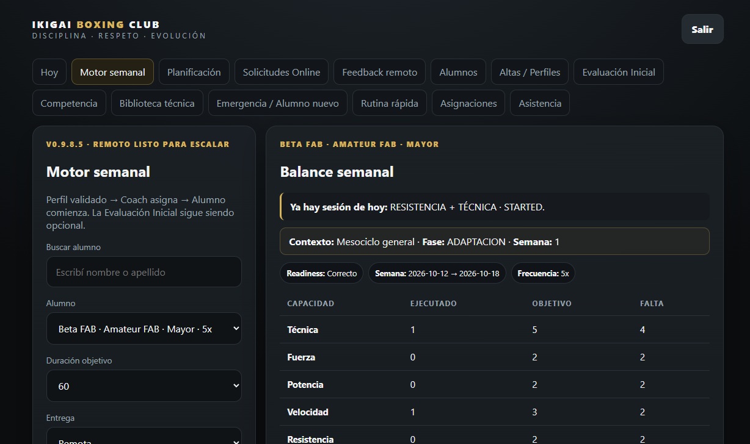The image size is (750, 444).
Task: Click the Salir button
Action: click(702, 29)
